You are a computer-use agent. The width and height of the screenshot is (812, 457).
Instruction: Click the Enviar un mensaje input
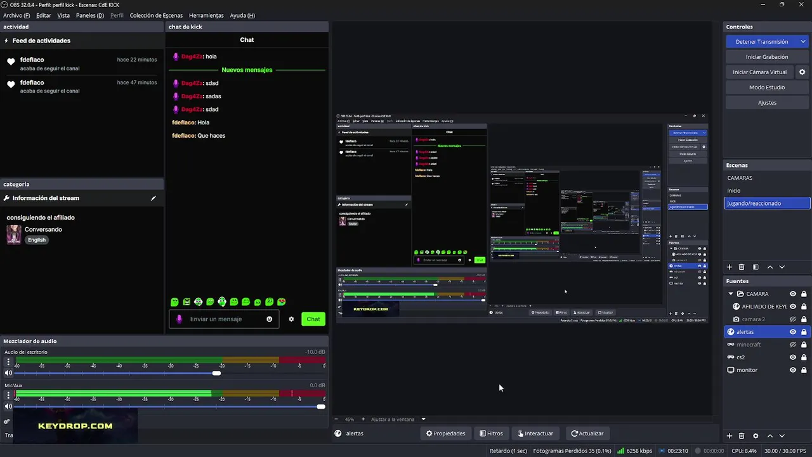pyautogui.click(x=225, y=319)
